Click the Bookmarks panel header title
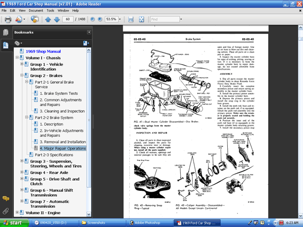303x227 pixels. (x=24, y=32)
